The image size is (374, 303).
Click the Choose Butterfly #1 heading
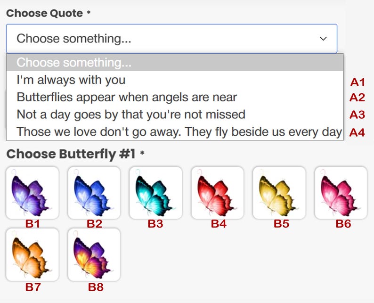[x=71, y=154]
